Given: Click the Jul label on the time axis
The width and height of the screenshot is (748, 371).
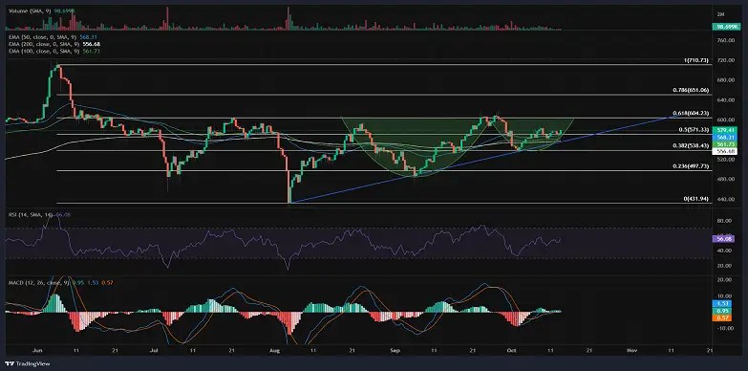Looking at the screenshot, I should [x=154, y=350].
